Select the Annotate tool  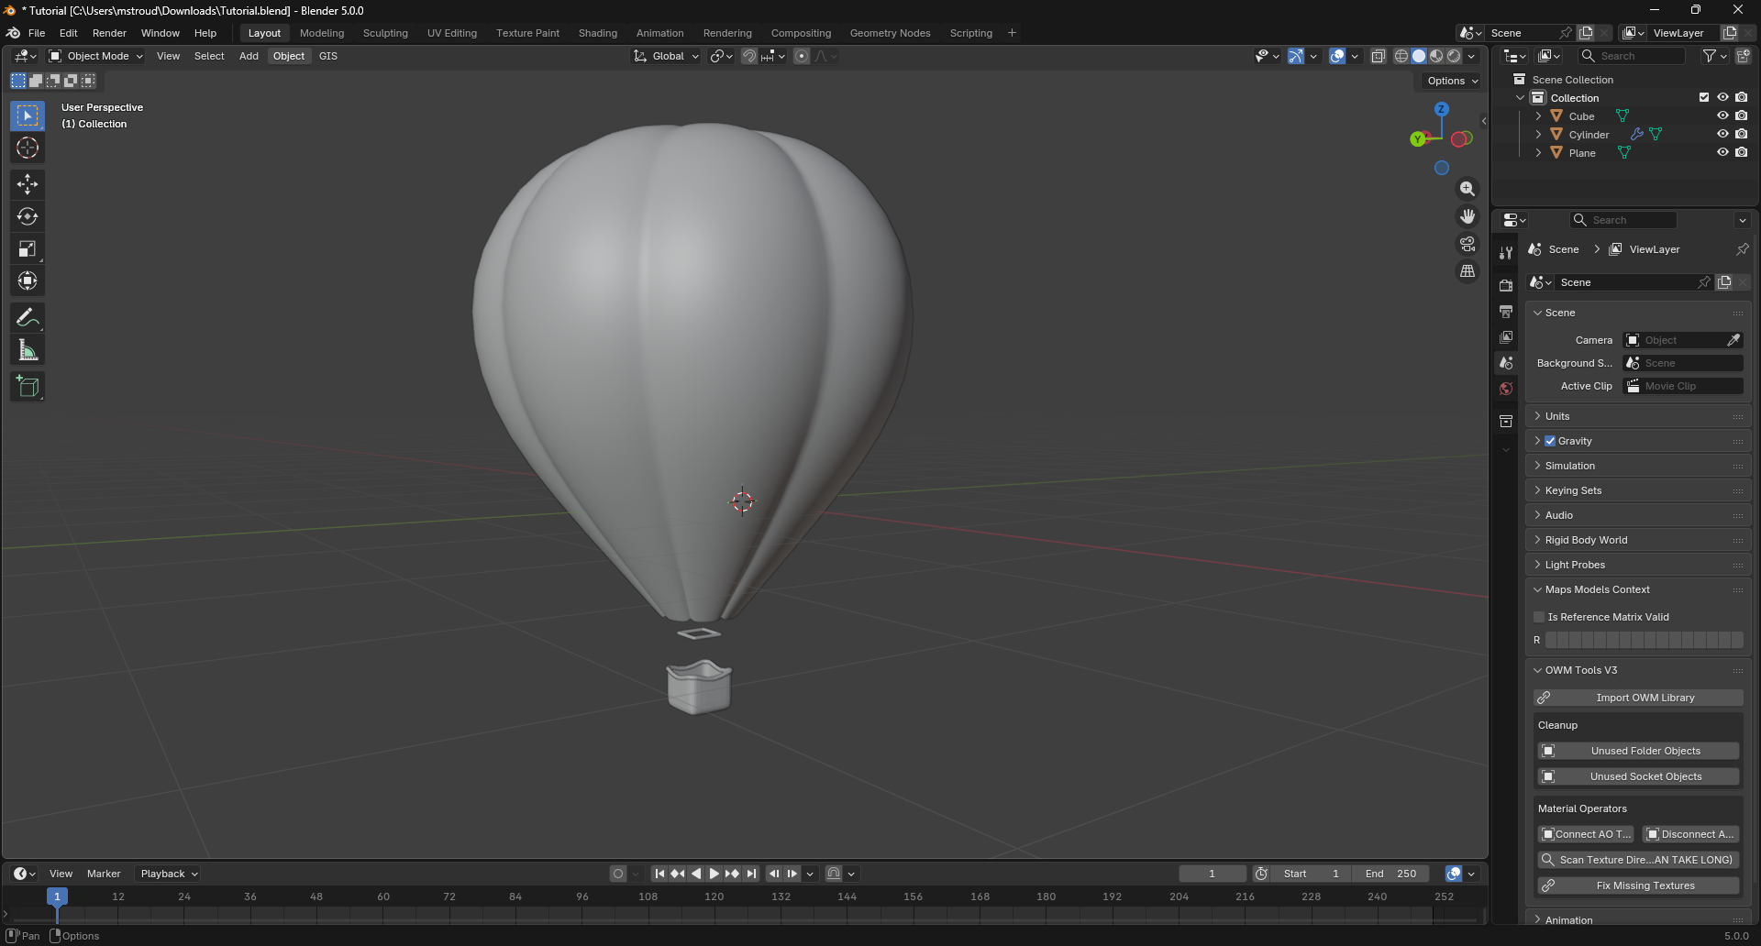pos(28,317)
